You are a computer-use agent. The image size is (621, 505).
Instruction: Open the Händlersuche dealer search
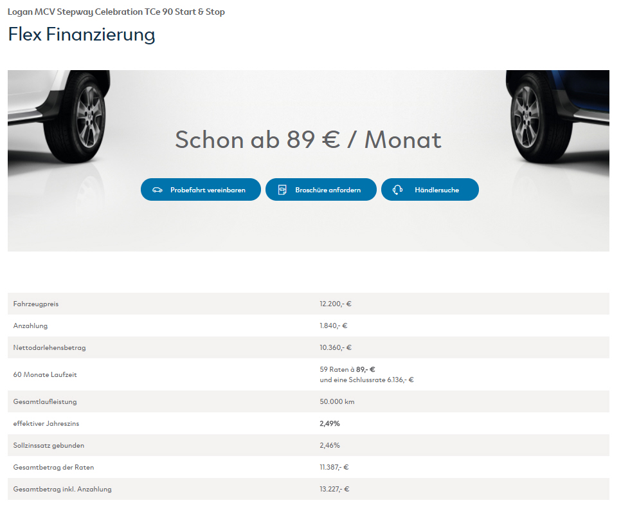pyautogui.click(x=429, y=190)
